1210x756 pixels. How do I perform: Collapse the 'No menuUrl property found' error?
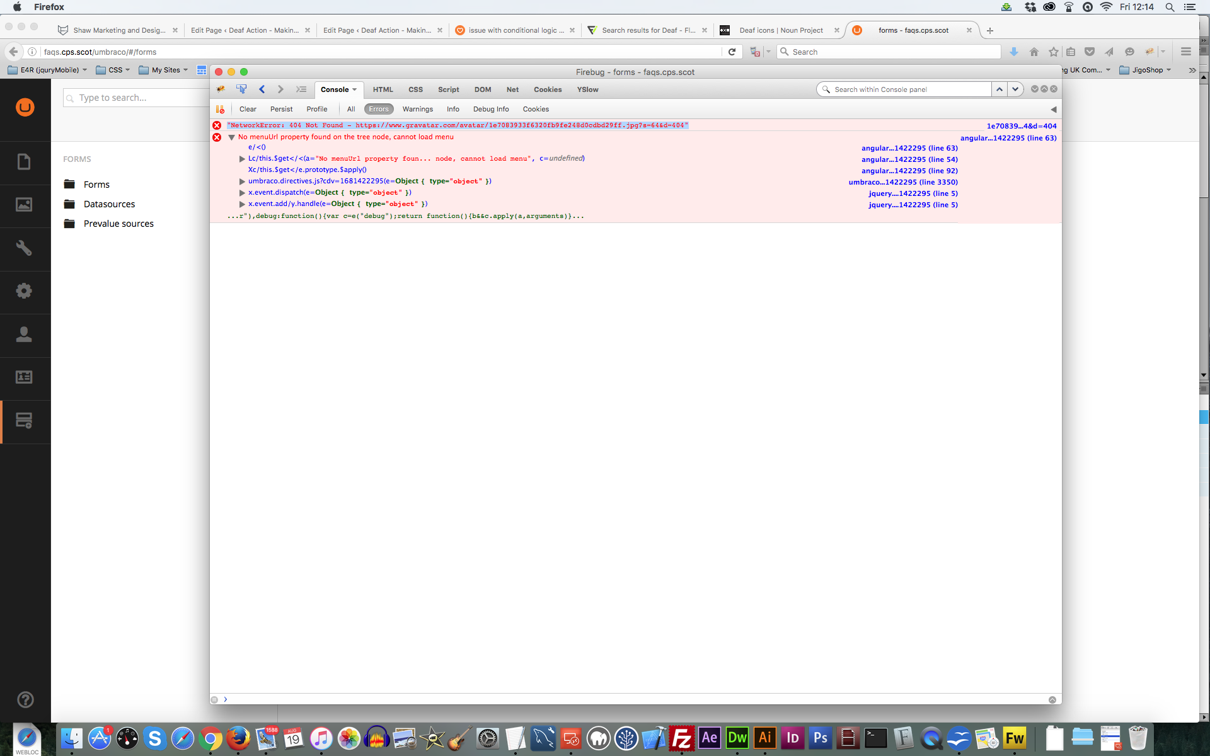(x=232, y=137)
